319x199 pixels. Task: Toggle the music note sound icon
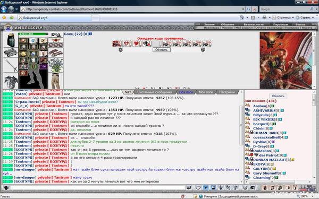pos(236,188)
